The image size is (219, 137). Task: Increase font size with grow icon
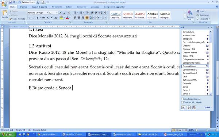[61, 13]
